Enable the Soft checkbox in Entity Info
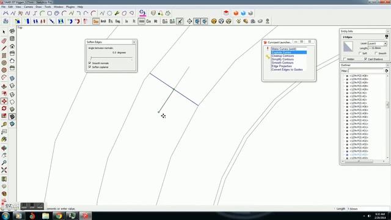 pyautogui.click(x=360, y=53)
